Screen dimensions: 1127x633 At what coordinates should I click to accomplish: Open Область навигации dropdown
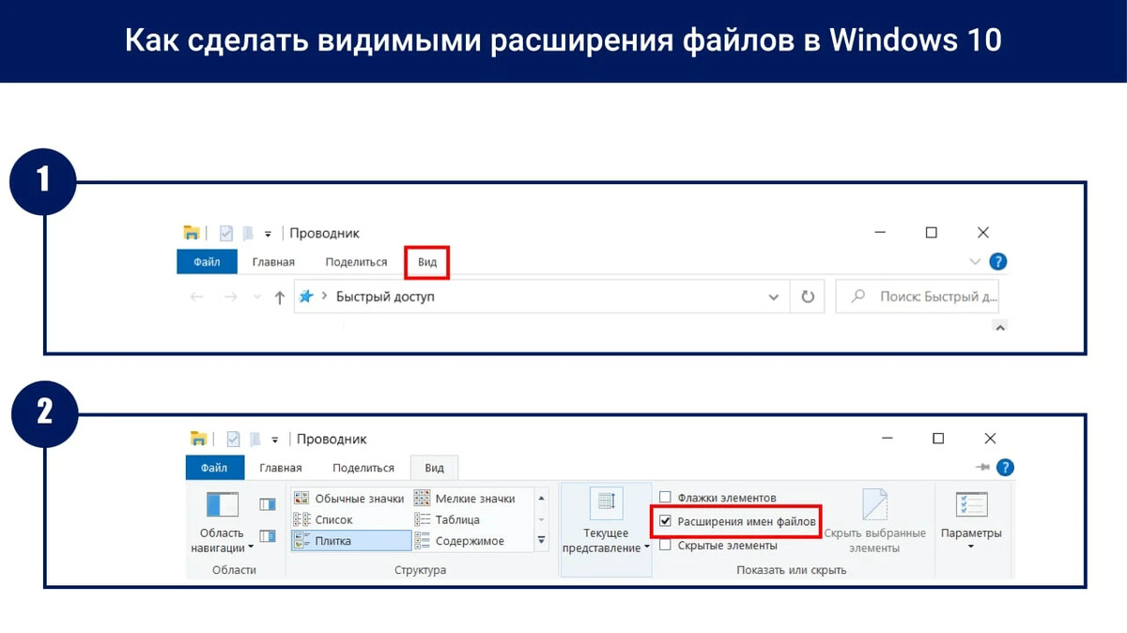pyautogui.click(x=222, y=520)
